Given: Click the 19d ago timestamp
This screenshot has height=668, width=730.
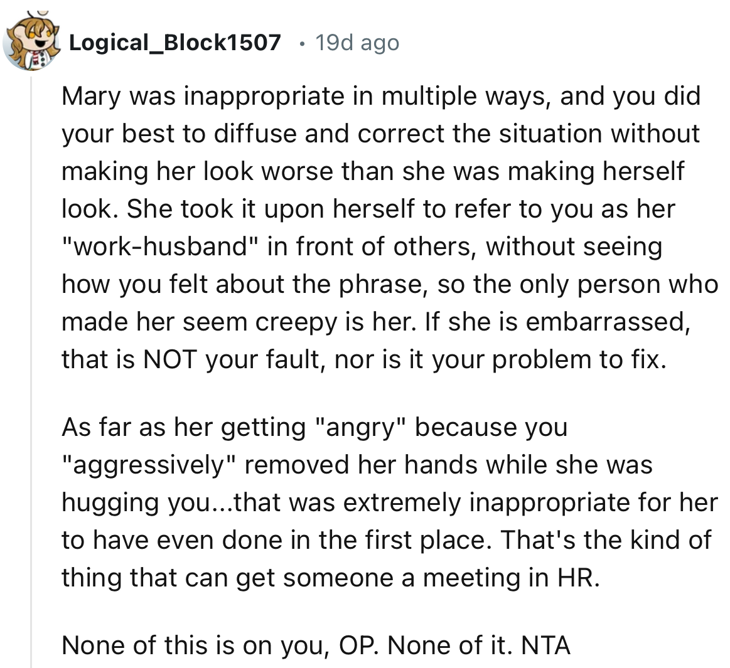Looking at the screenshot, I should click(357, 42).
